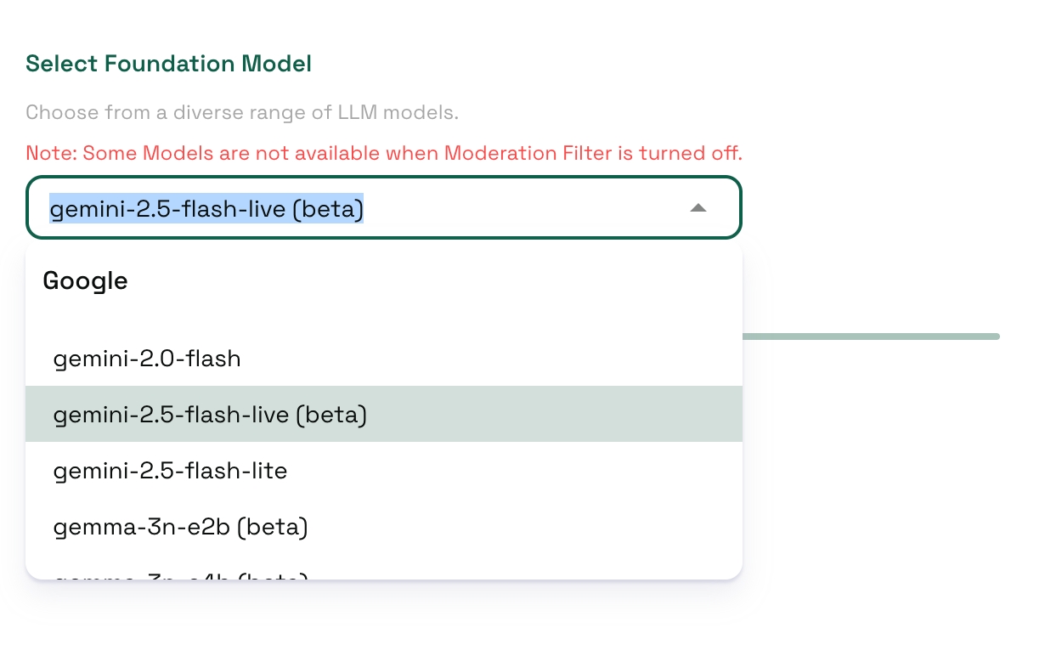Select the gemma-3n-e2b (beta) model option
This screenshot has height=656, width=1045.
click(180, 527)
